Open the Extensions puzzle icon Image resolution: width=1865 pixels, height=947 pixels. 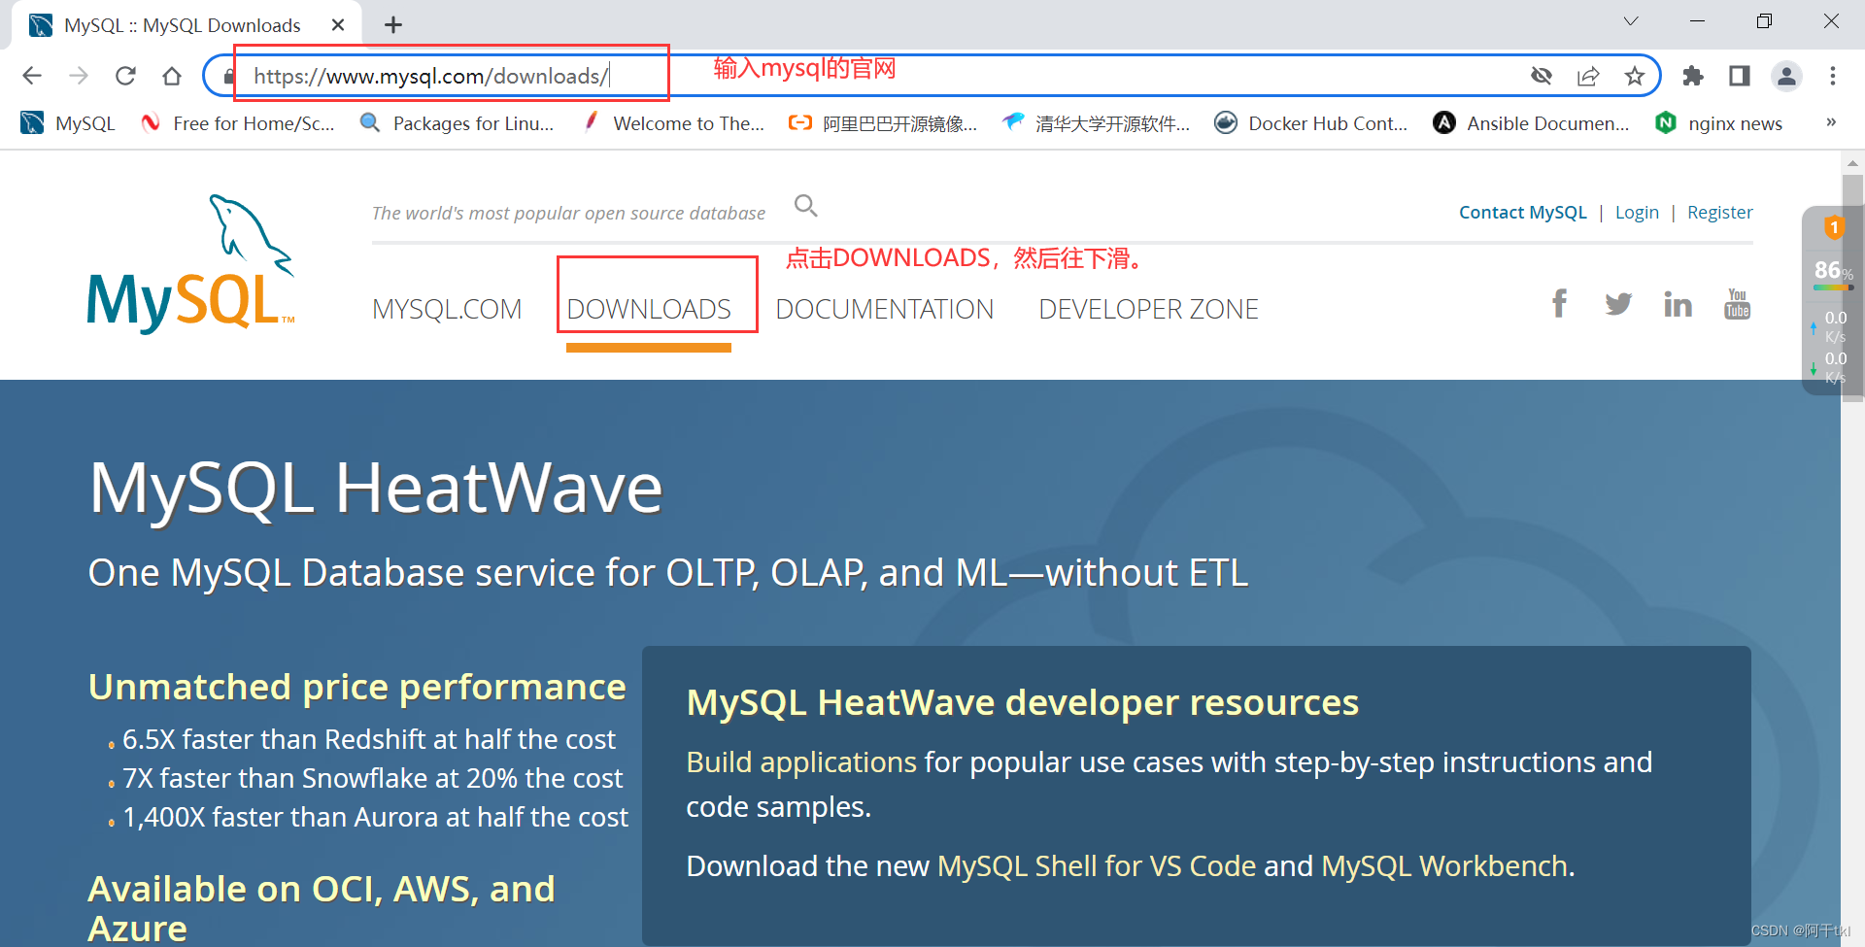[x=1693, y=76]
